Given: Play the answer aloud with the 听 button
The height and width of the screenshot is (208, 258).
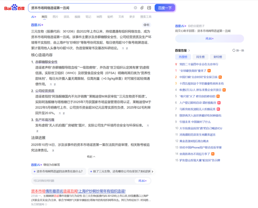Looking at the screenshot, I should (146, 25).
